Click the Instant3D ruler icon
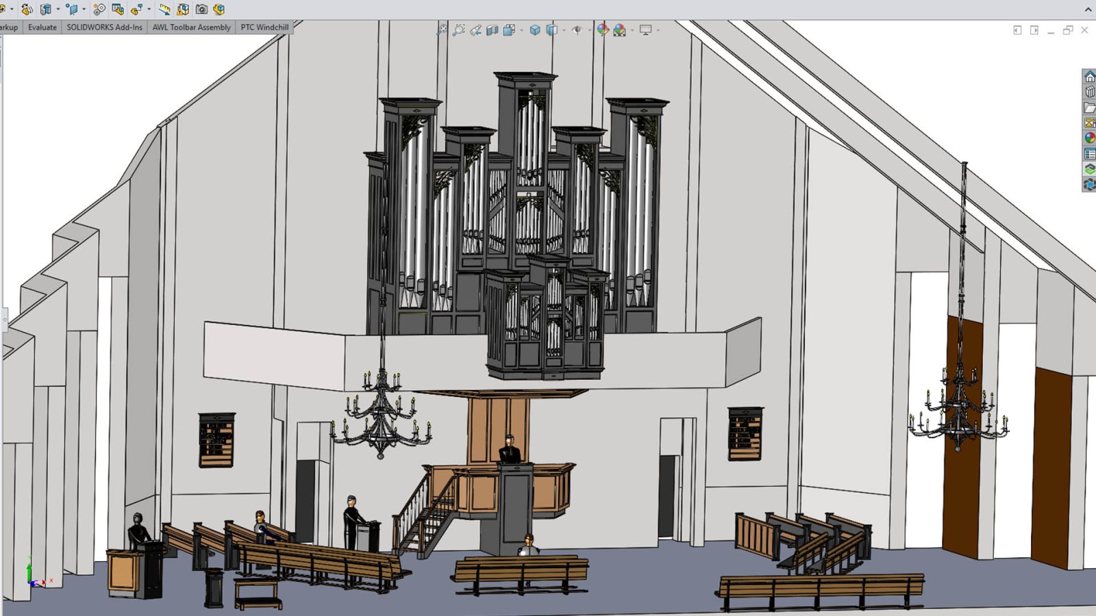The image size is (1096, 616). tap(164, 9)
